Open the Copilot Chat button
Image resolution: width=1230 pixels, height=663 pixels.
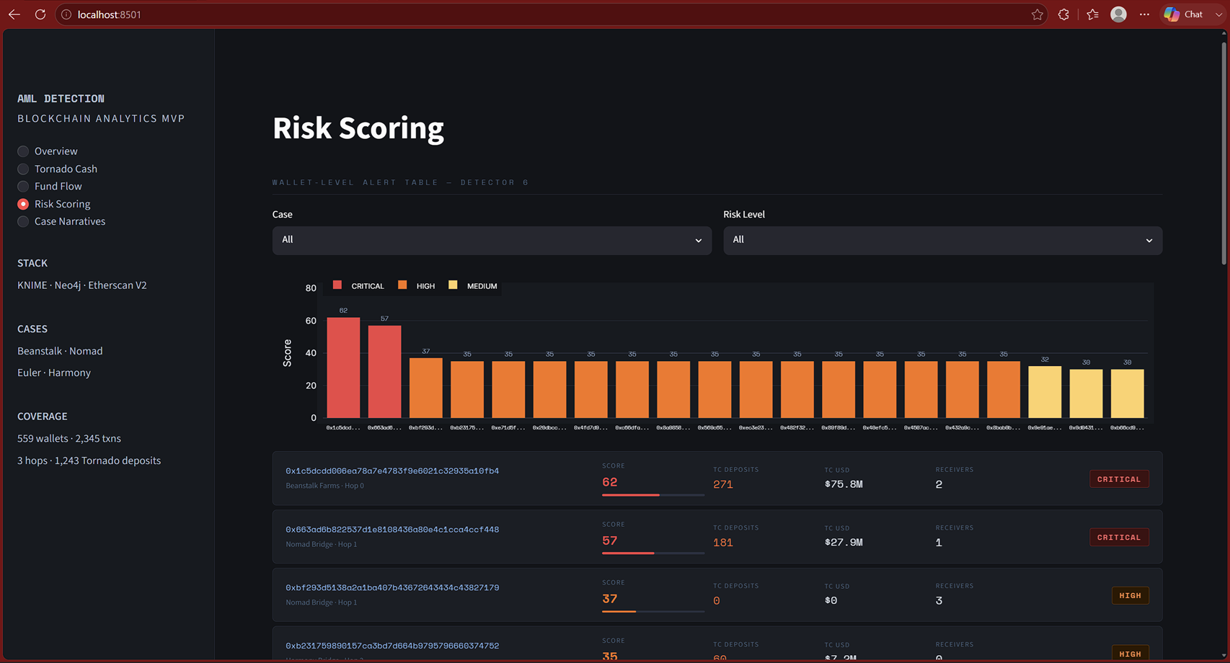pyautogui.click(x=1184, y=14)
